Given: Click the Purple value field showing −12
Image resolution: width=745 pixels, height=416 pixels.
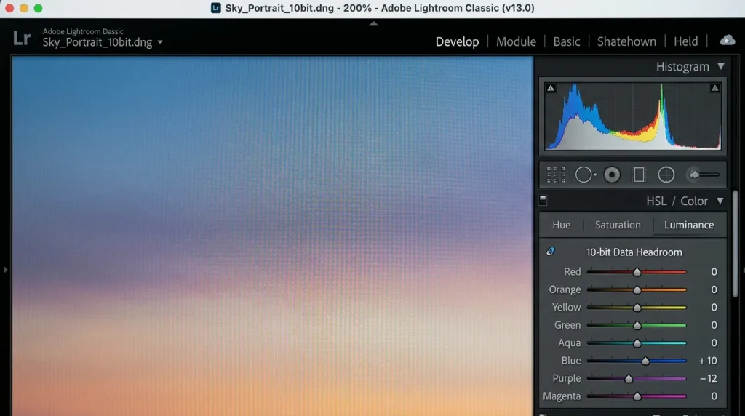Looking at the screenshot, I should click(708, 378).
